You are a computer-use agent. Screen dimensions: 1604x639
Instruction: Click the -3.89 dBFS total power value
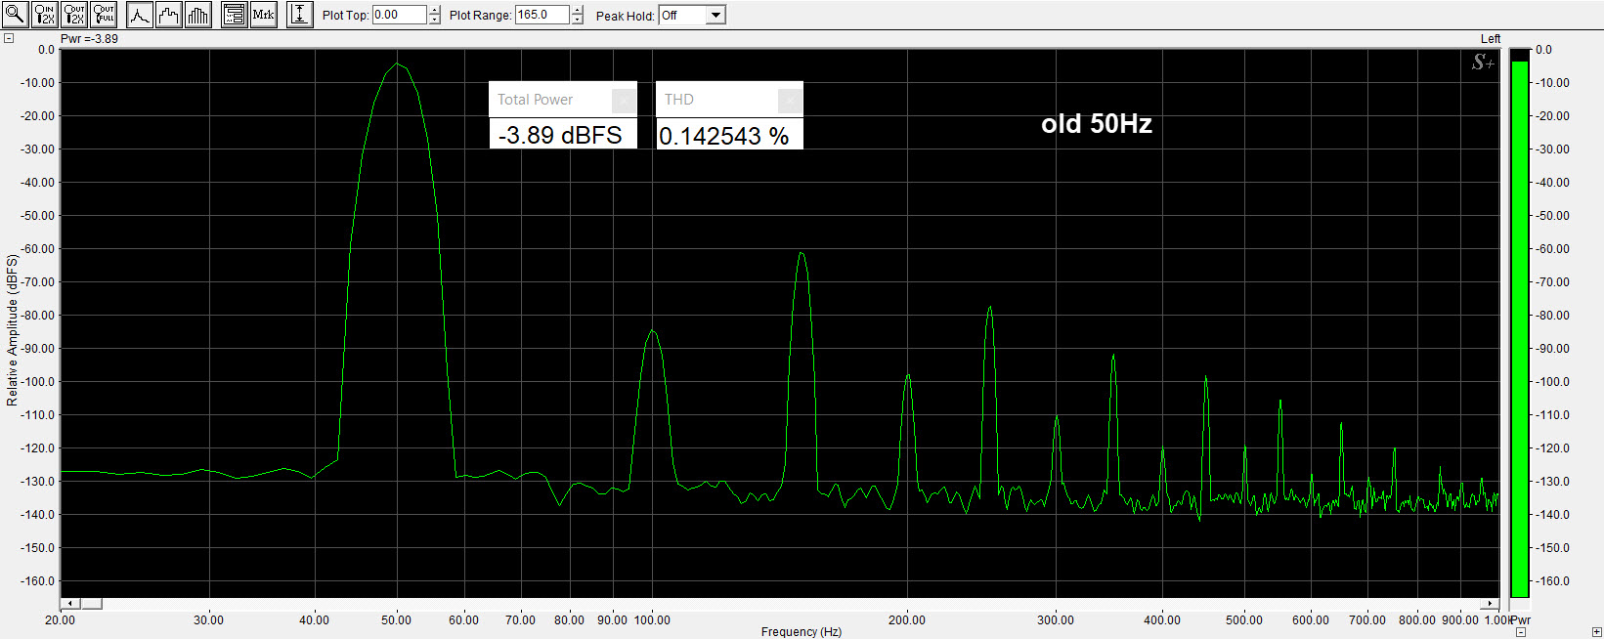click(x=560, y=135)
